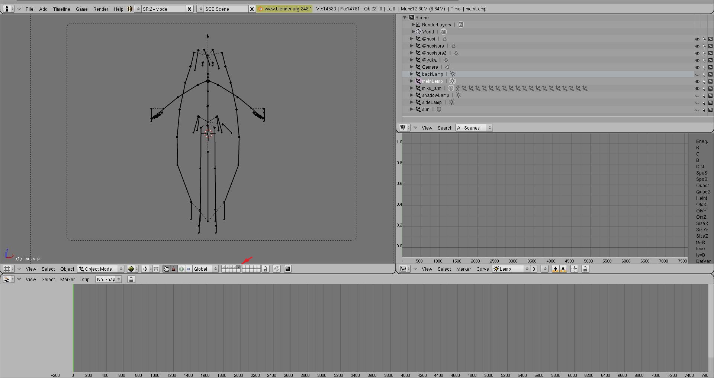Open the Lamp IPO type dropdown
The image size is (714, 378).
(x=511, y=269)
